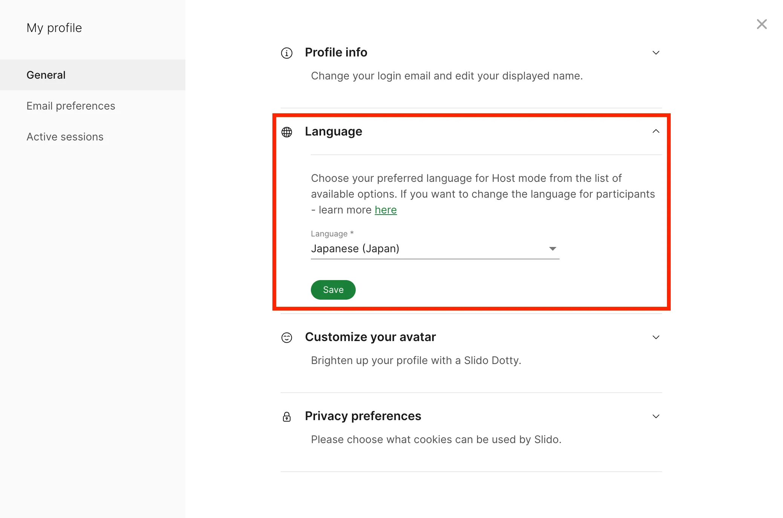Expand Customize your avatar chevron

[x=656, y=337]
